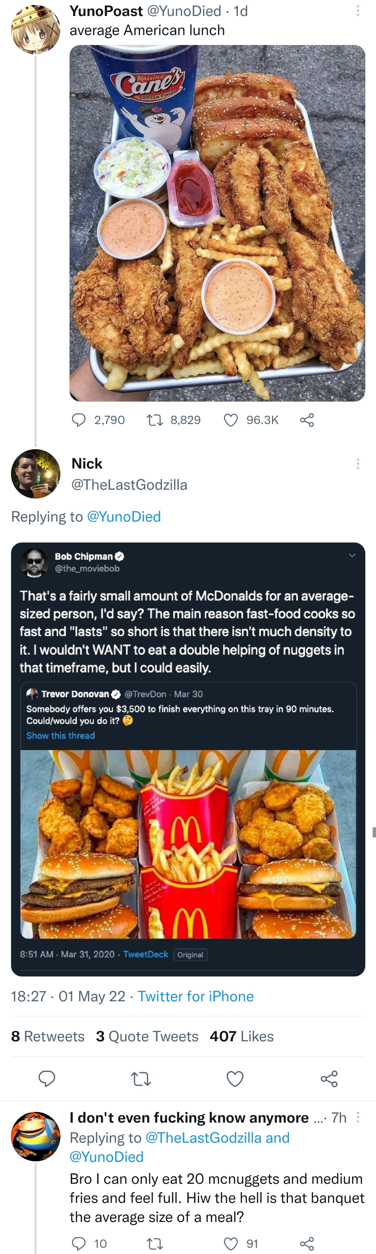Reply to YunoPoast's tweet with 2,790 replies
The image size is (376, 1254).
(x=79, y=420)
